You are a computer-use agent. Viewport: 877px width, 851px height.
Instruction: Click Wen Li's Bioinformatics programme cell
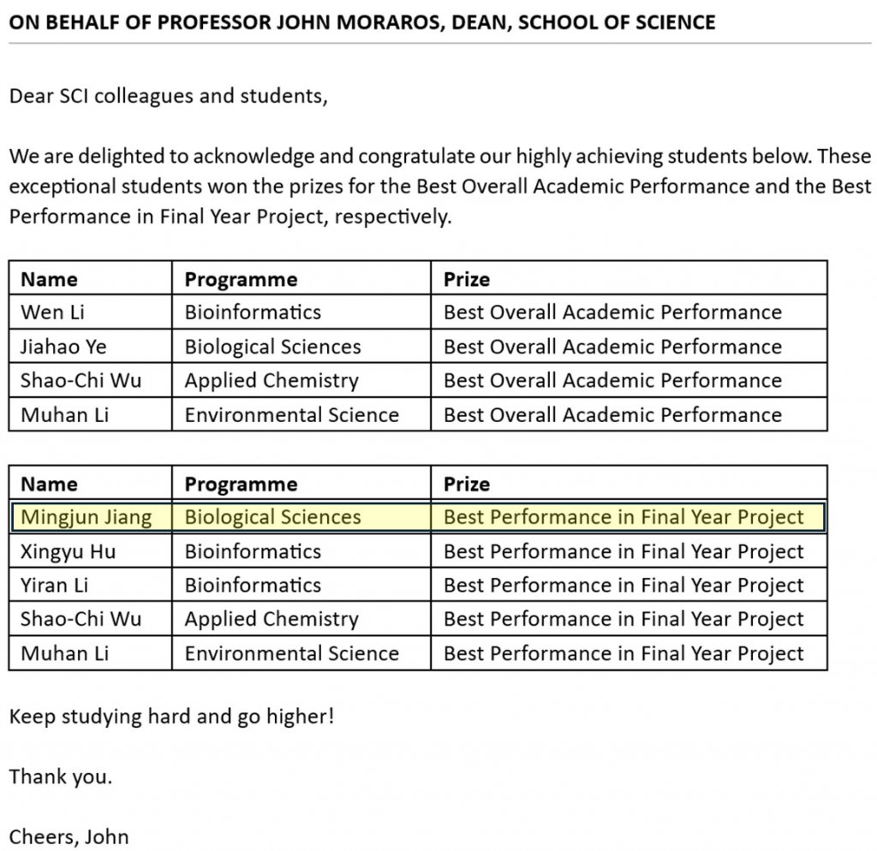click(253, 312)
